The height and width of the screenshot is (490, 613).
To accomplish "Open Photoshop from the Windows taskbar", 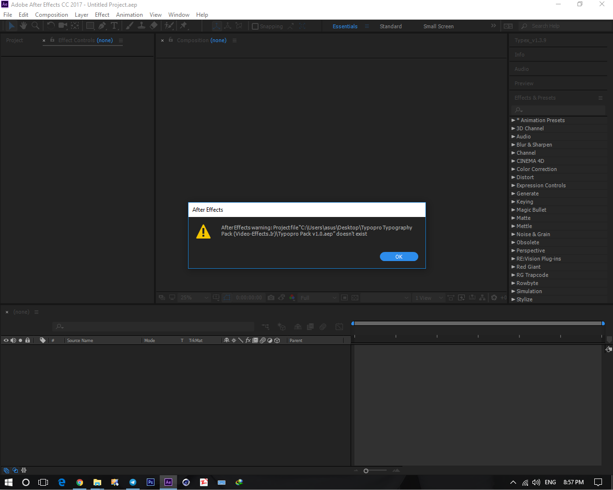I will click(151, 482).
